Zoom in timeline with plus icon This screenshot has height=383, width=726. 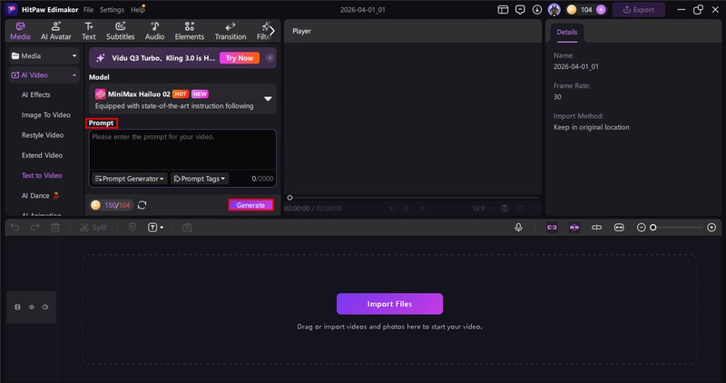(x=711, y=228)
